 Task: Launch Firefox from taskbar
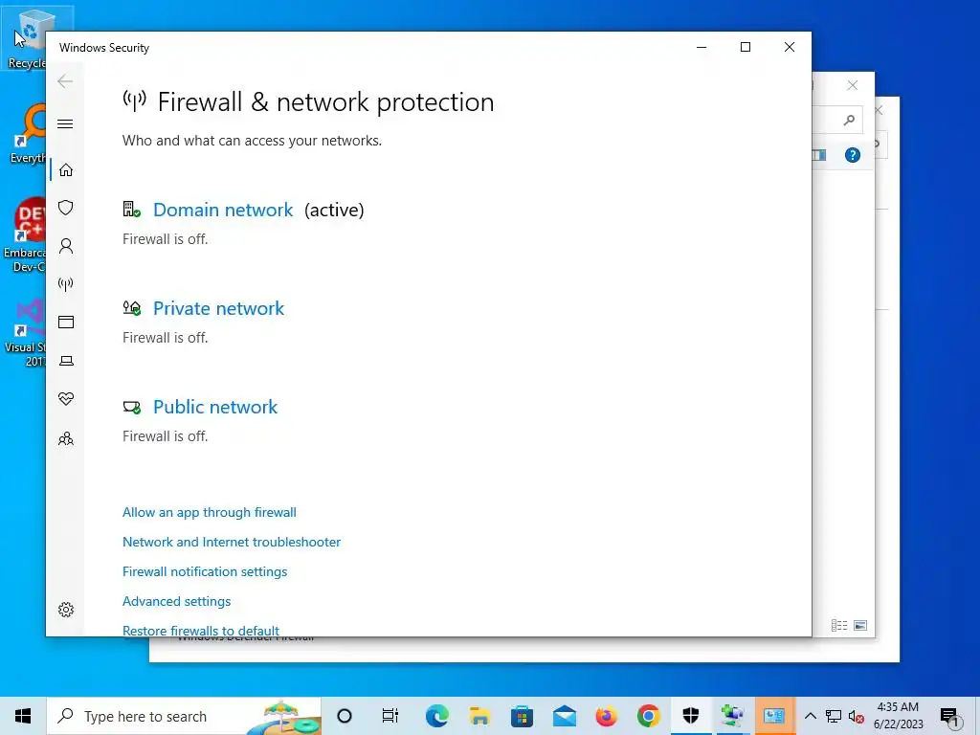(606, 716)
